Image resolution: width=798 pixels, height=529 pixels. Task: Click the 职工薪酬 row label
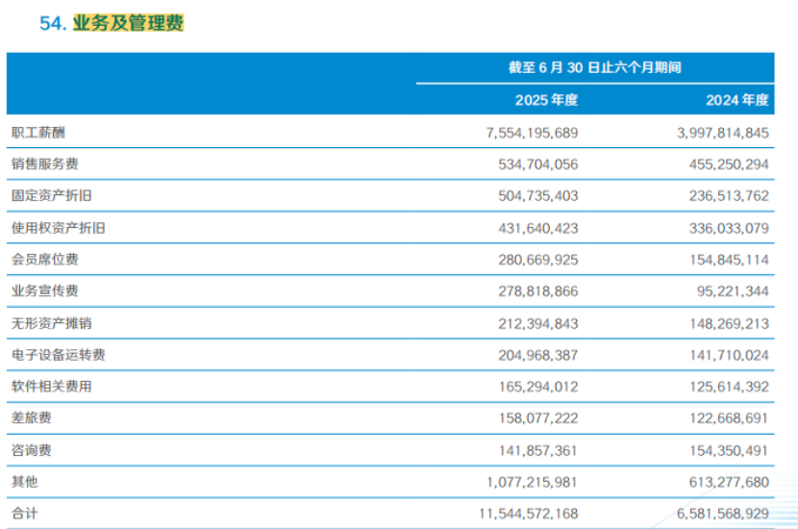coord(38,133)
